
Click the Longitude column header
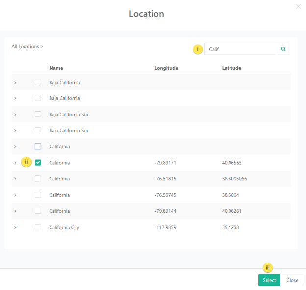click(x=166, y=68)
